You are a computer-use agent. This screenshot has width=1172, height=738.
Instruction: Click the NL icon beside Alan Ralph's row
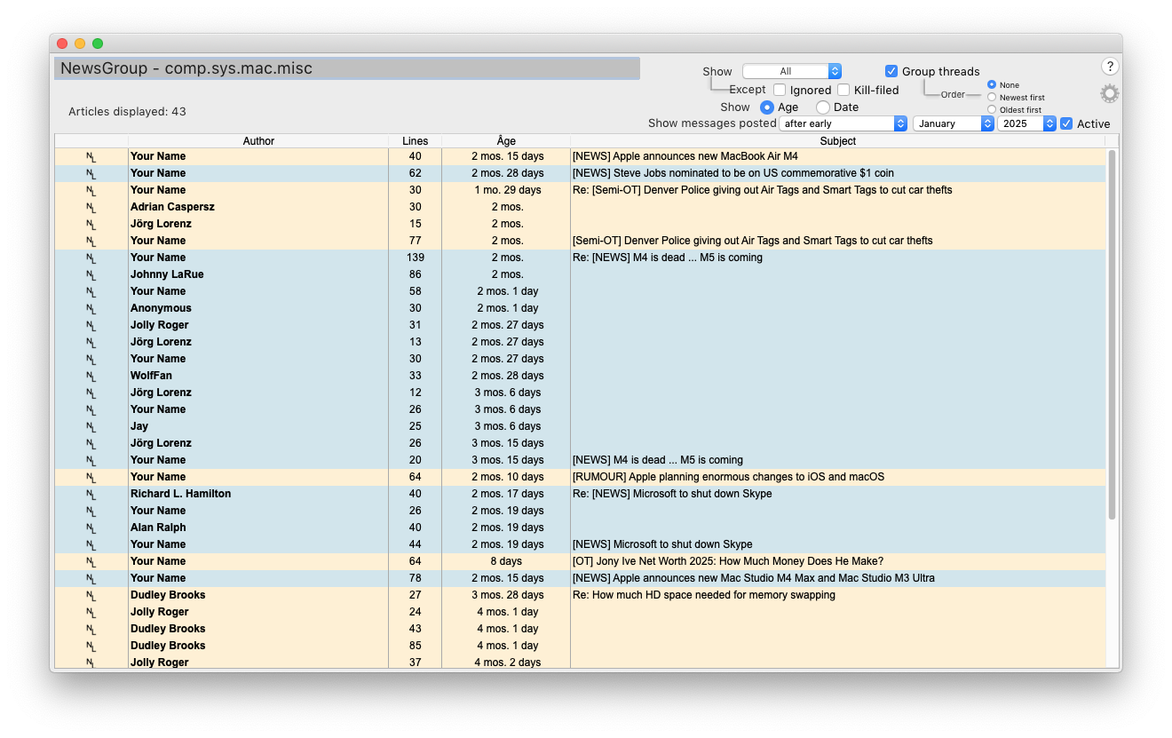pyautogui.click(x=91, y=528)
